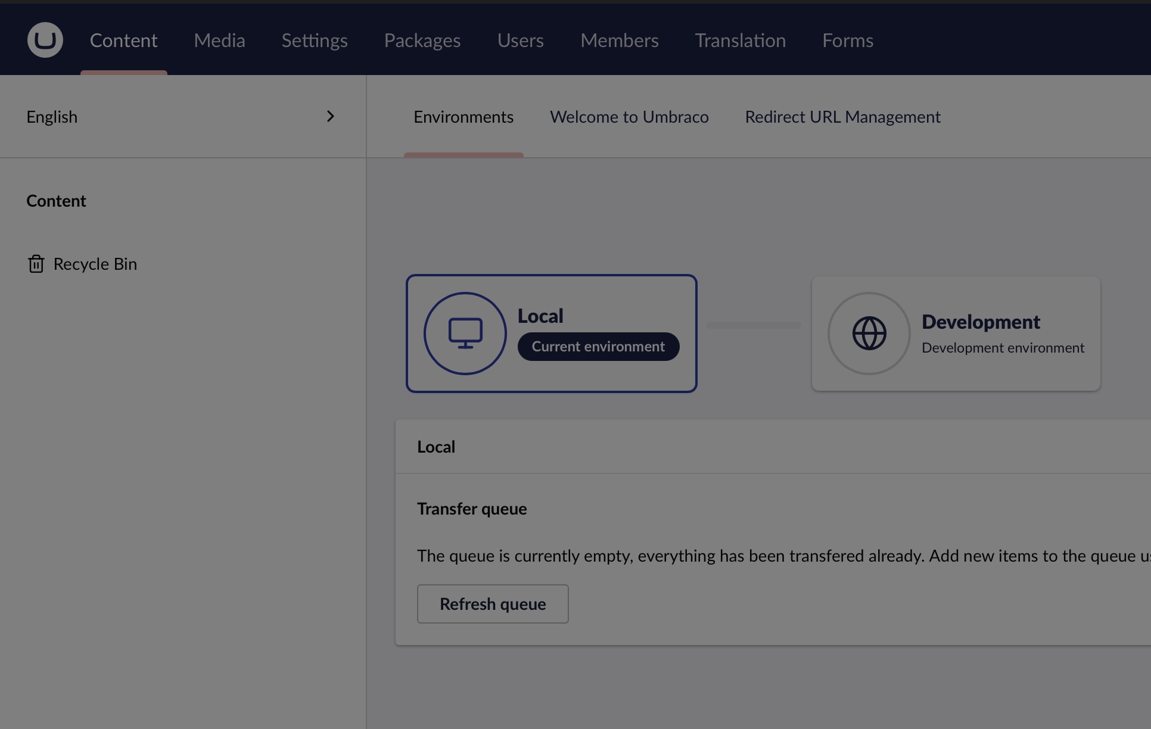
Task: Click the Local environment monitor icon
Action: pyautogui.click(x=465, y=334)
